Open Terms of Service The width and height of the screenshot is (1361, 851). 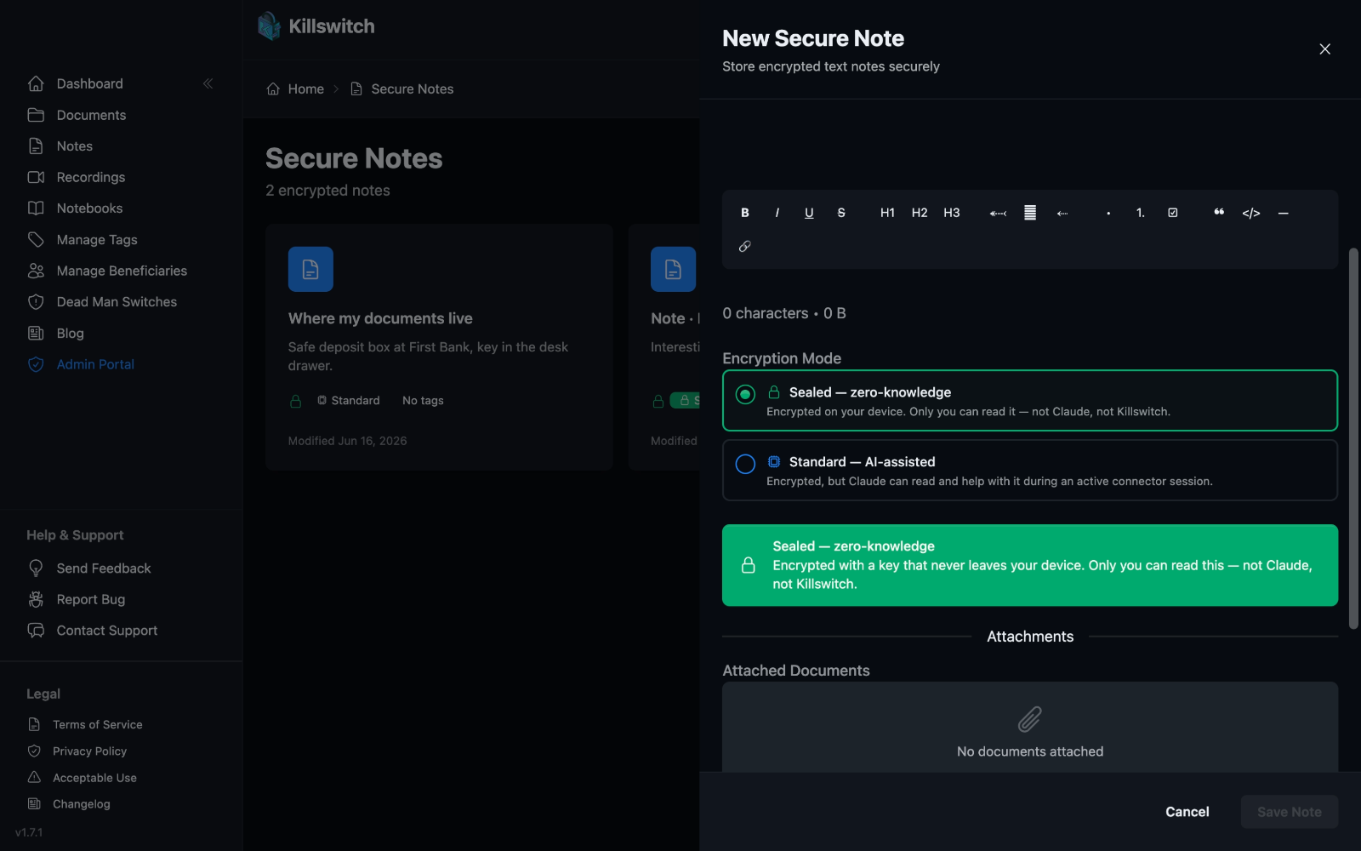point(97,725)
